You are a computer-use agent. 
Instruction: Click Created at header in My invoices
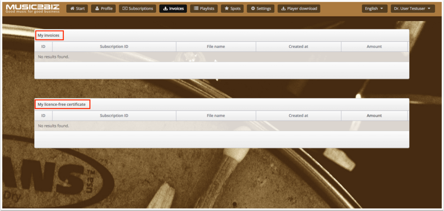298,47
